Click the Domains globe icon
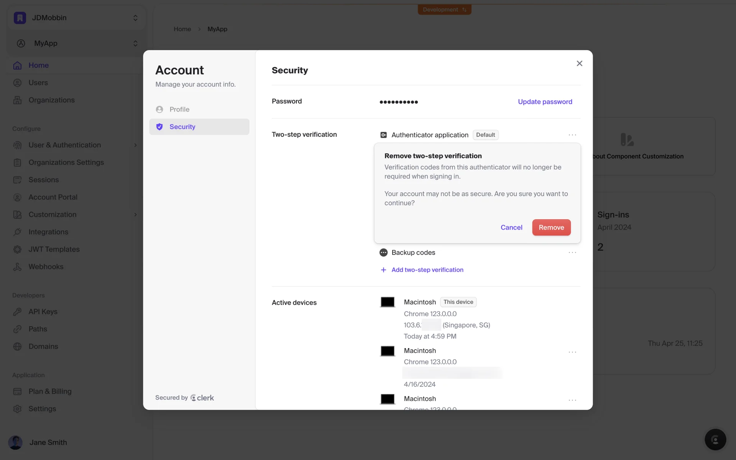736x460 pixels. (x=17, y=347)
